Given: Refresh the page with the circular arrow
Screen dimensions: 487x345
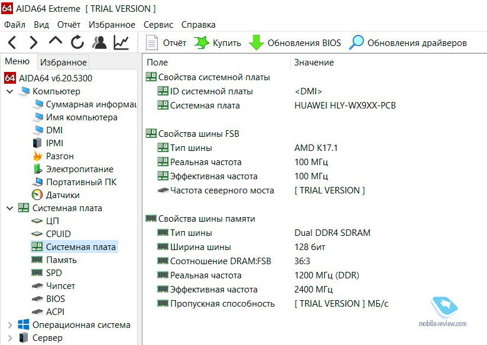Looking at the screenshot, I should tap(77, 42).
